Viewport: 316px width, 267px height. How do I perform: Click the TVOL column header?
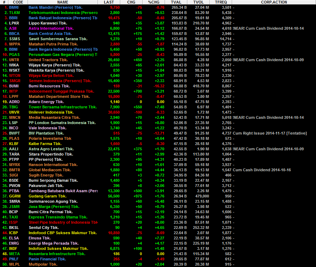(198, 2)
